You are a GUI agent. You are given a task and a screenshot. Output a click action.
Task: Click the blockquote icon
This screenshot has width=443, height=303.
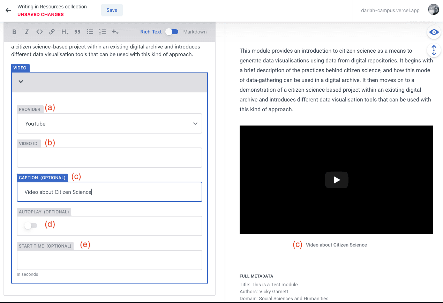click(x=77, y=32)
